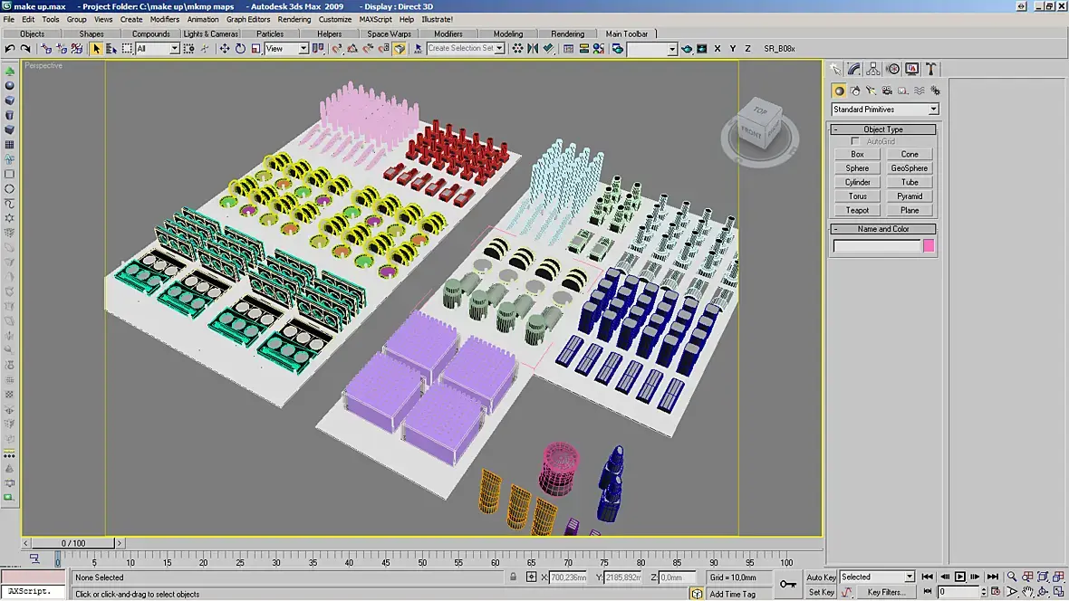Click the ViewCube in the viewport

pos(759,129)
